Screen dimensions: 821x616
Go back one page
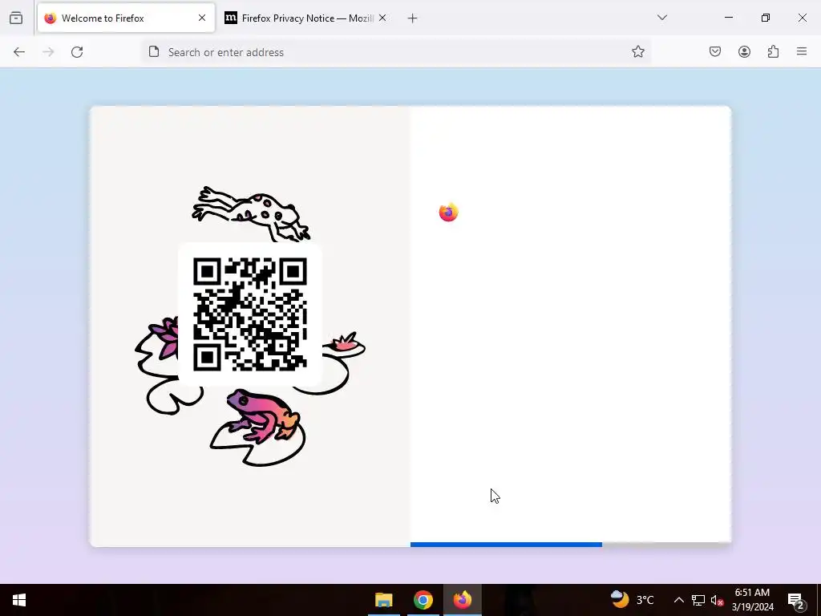(19, 52)
